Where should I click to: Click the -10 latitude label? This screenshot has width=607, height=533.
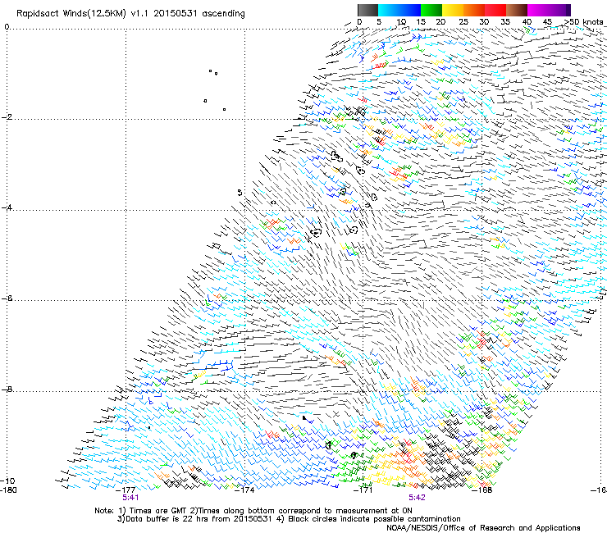pyautogui.click(x=7, y=481)
